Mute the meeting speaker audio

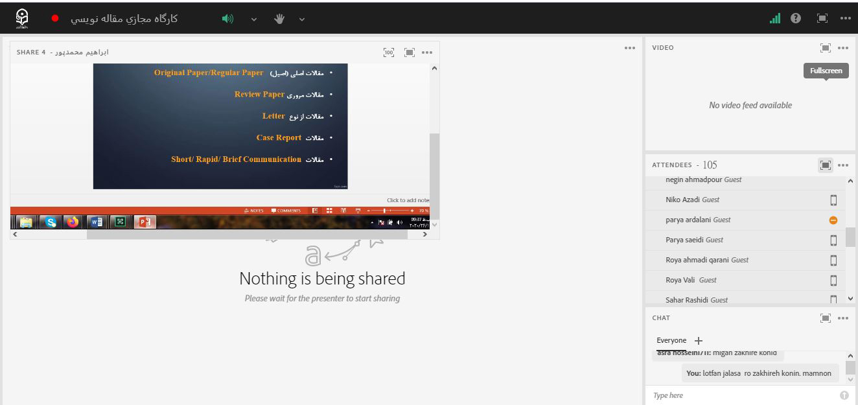coord(227,19)
